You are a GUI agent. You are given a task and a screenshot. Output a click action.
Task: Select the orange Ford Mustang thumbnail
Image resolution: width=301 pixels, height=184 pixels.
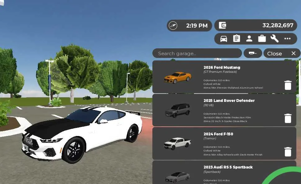pos(177,77)
